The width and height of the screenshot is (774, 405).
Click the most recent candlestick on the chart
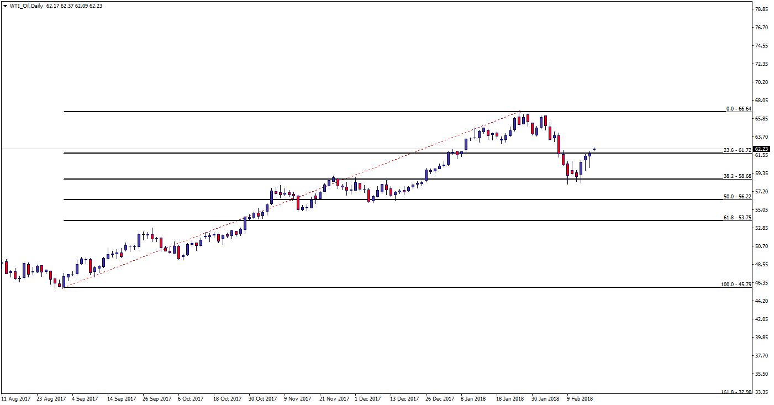[594, 149]
